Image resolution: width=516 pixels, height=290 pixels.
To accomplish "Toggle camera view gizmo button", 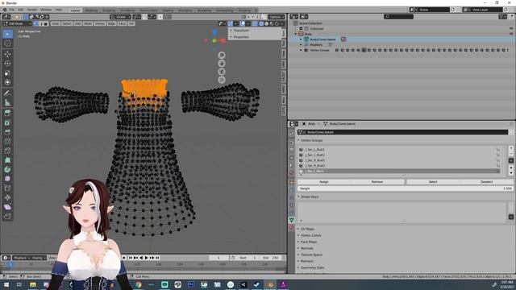I will 222,72.
